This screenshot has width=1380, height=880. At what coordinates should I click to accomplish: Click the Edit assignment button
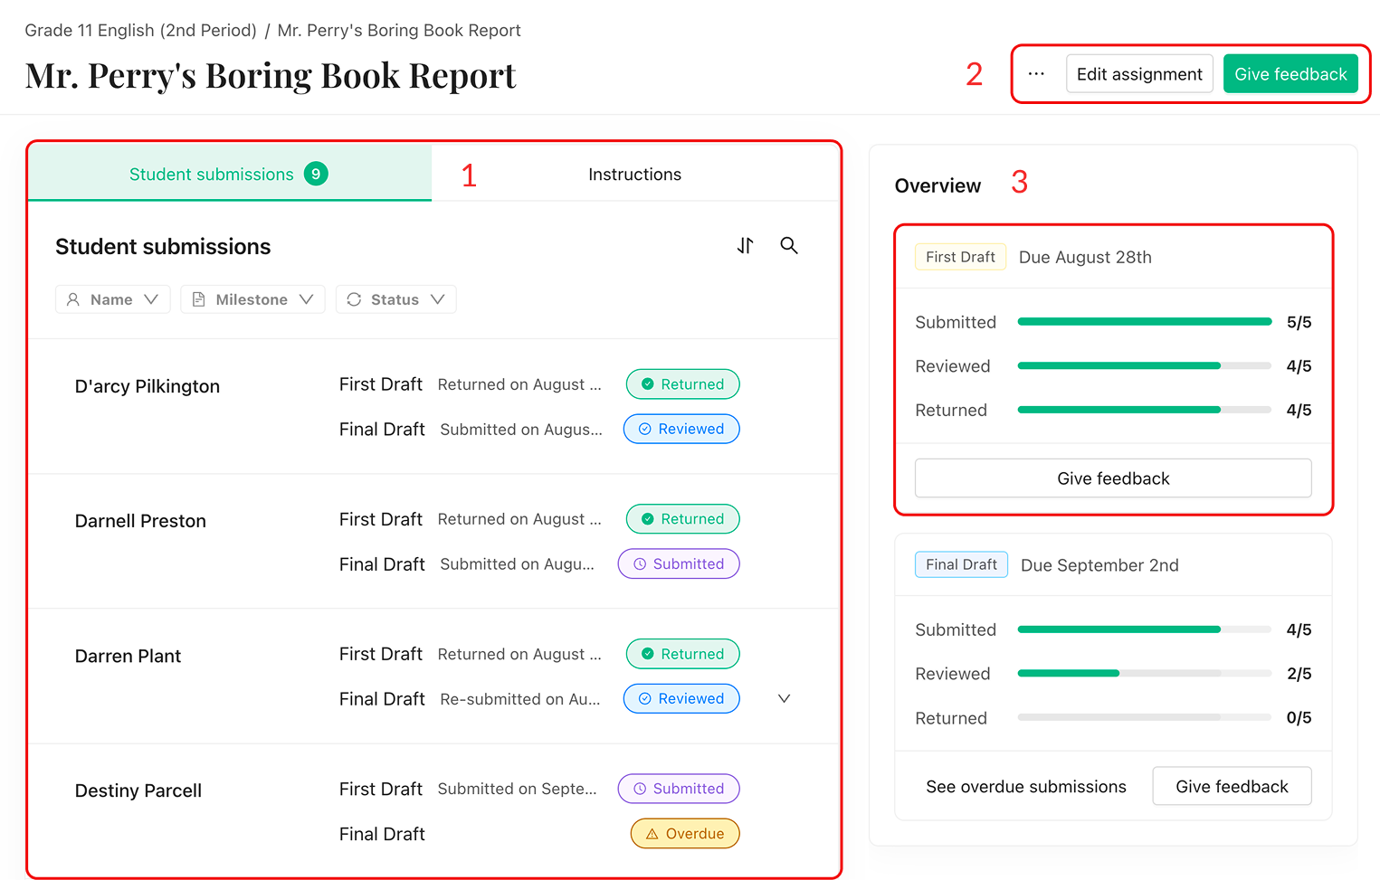pos(1139,74)
